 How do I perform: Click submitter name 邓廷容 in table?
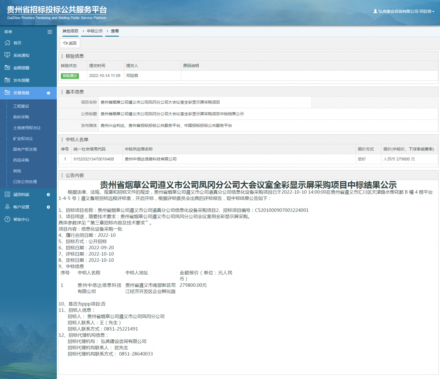(132, 76)
